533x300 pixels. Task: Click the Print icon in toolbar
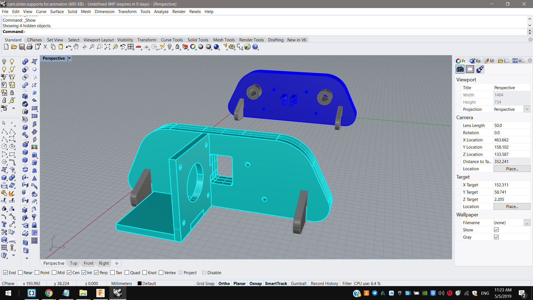pyautogui.click(x=29, y=47)
